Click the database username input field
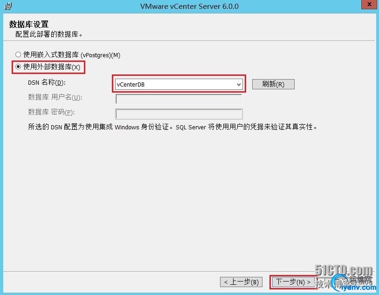 click(x=179, y=99)
